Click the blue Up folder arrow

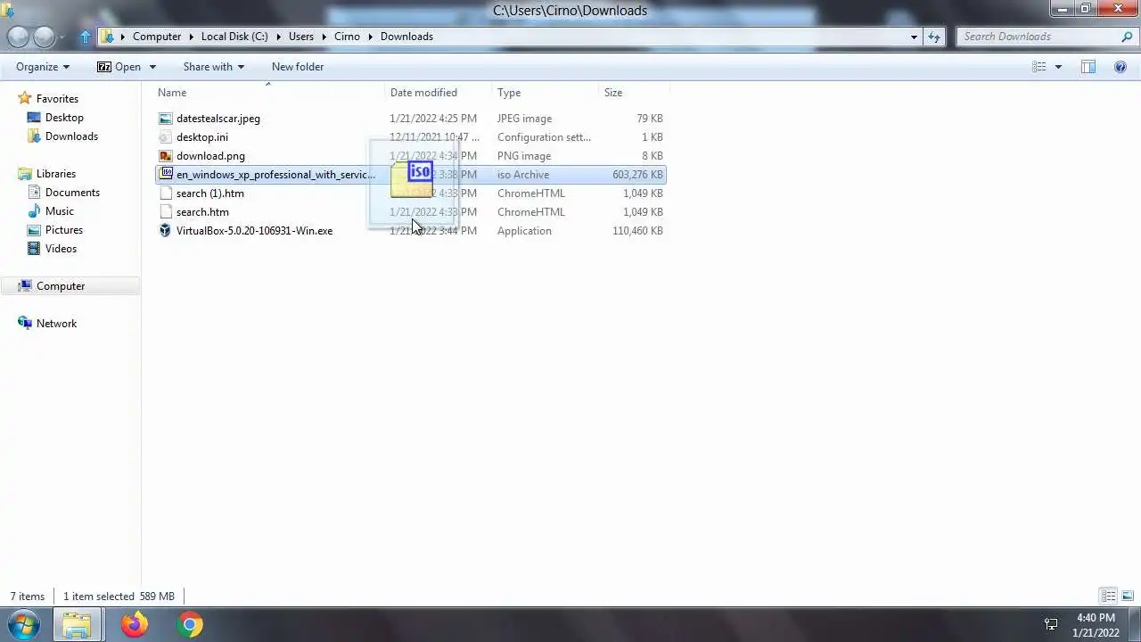click(86, 37)
